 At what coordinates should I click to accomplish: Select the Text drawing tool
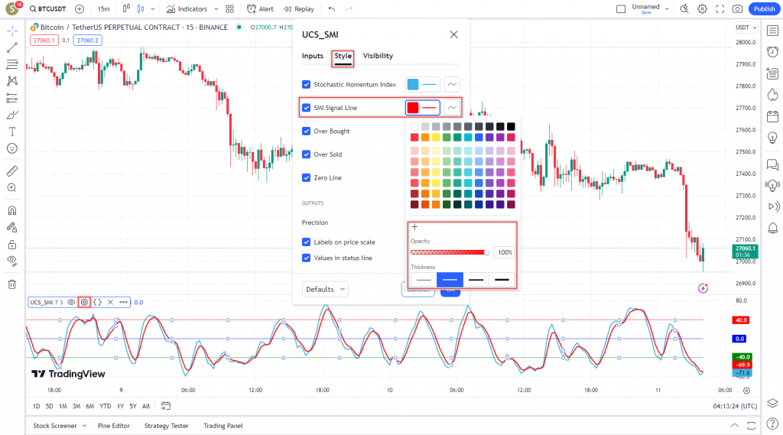[11, 131]
